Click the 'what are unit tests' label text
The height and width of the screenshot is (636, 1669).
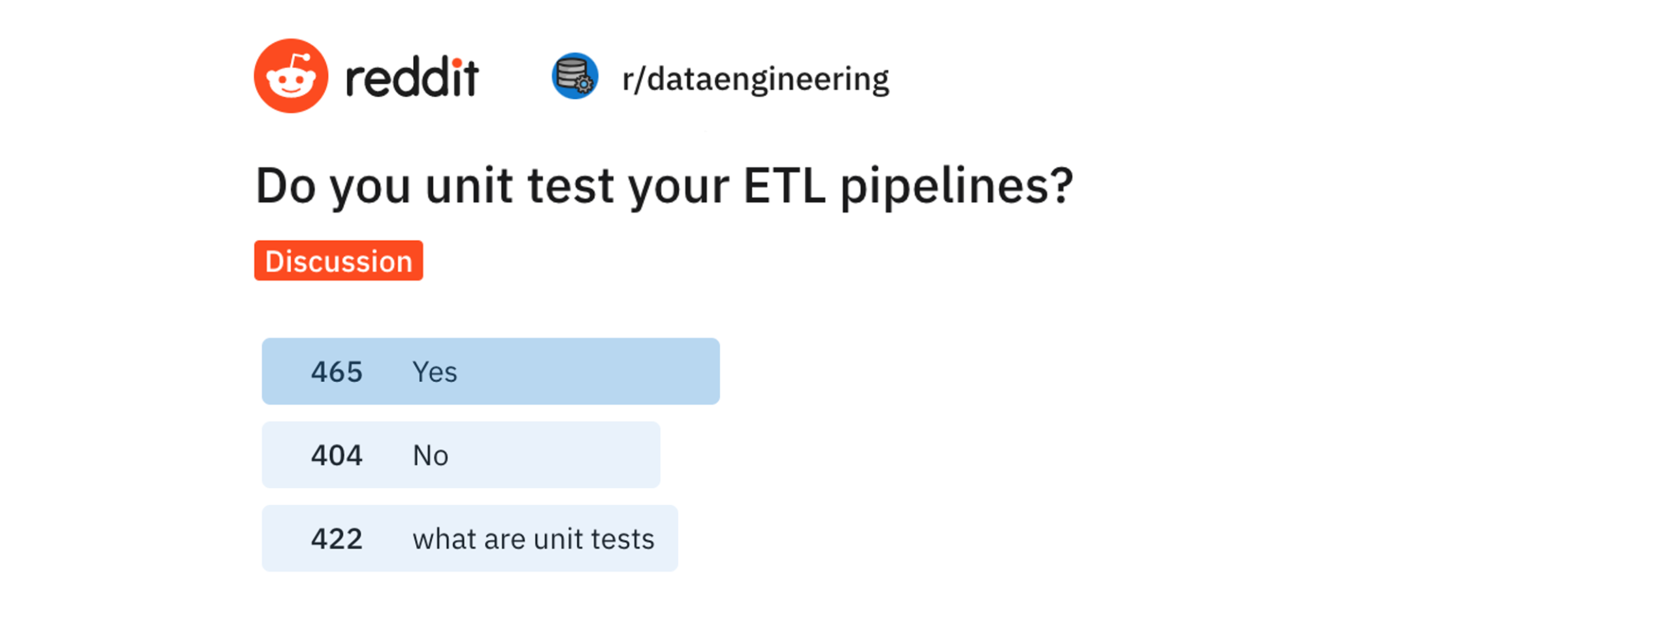click(533, 539)
